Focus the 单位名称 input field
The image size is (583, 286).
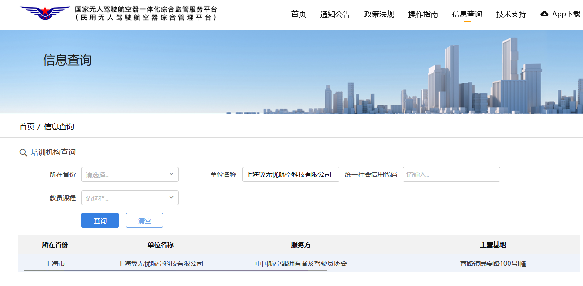pyautogui.click(x=291, y=174)
